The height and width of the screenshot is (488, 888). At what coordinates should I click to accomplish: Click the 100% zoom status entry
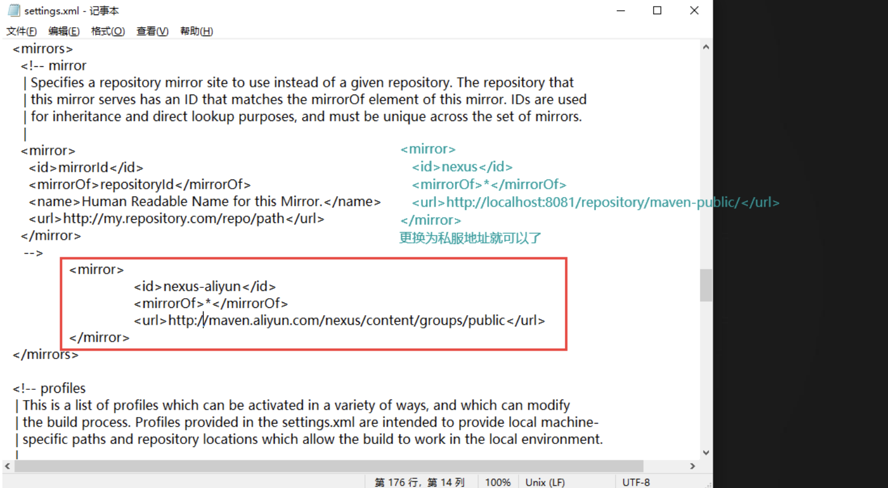[x=498, y=482]
